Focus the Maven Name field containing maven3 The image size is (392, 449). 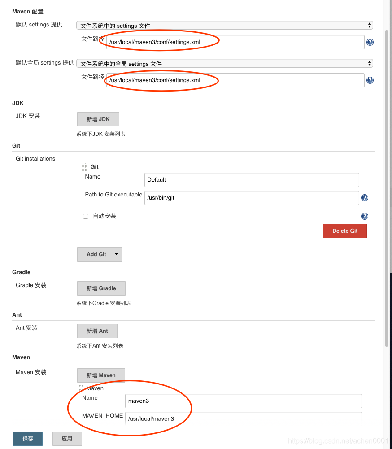244,401
